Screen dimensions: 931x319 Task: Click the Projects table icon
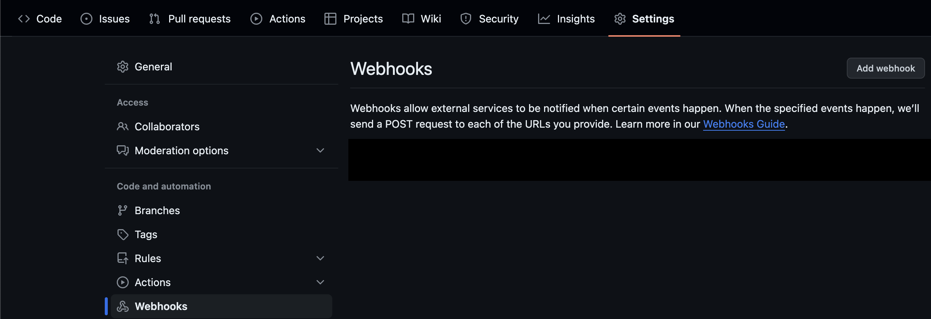(330, 19)
